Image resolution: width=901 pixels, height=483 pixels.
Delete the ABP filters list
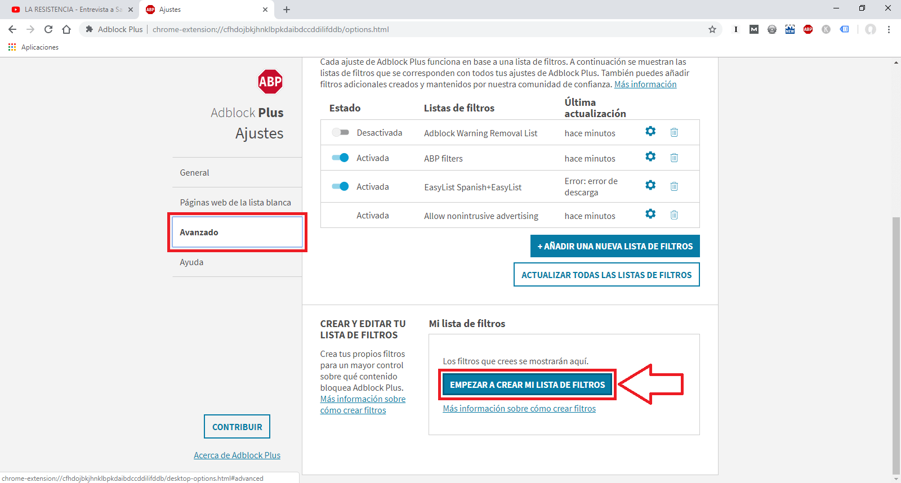[x=674, y=158]
